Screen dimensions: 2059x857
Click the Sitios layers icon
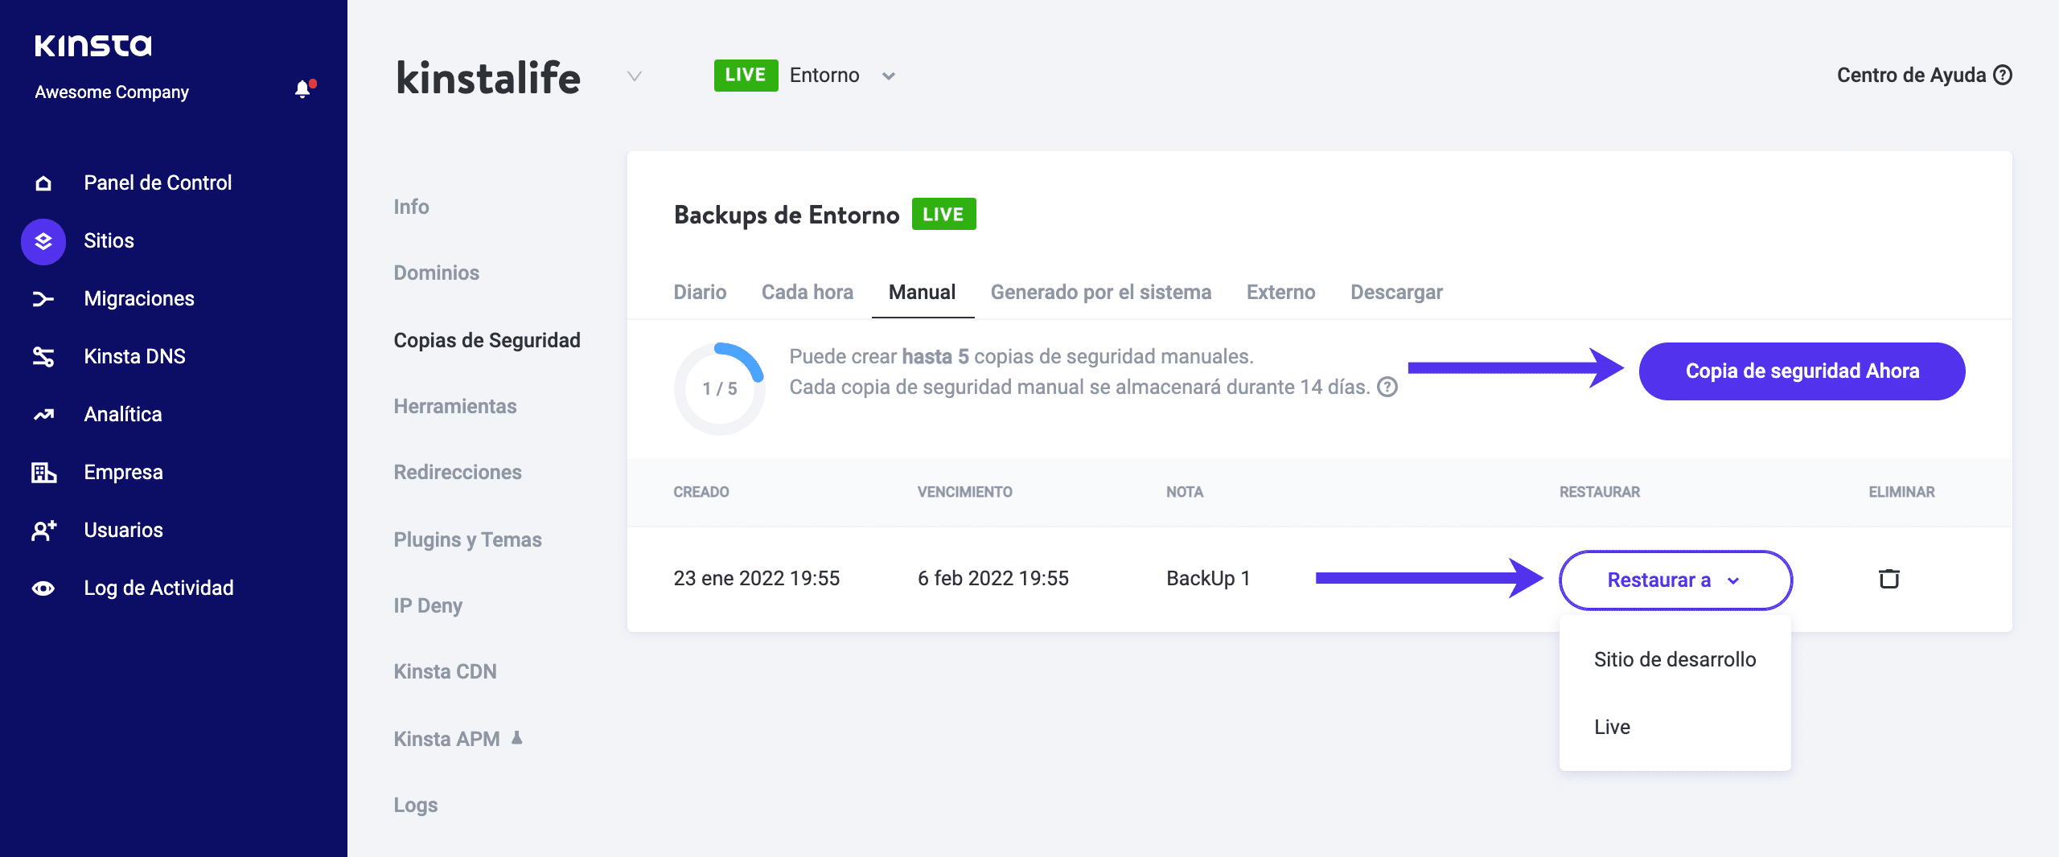point(43,241)
